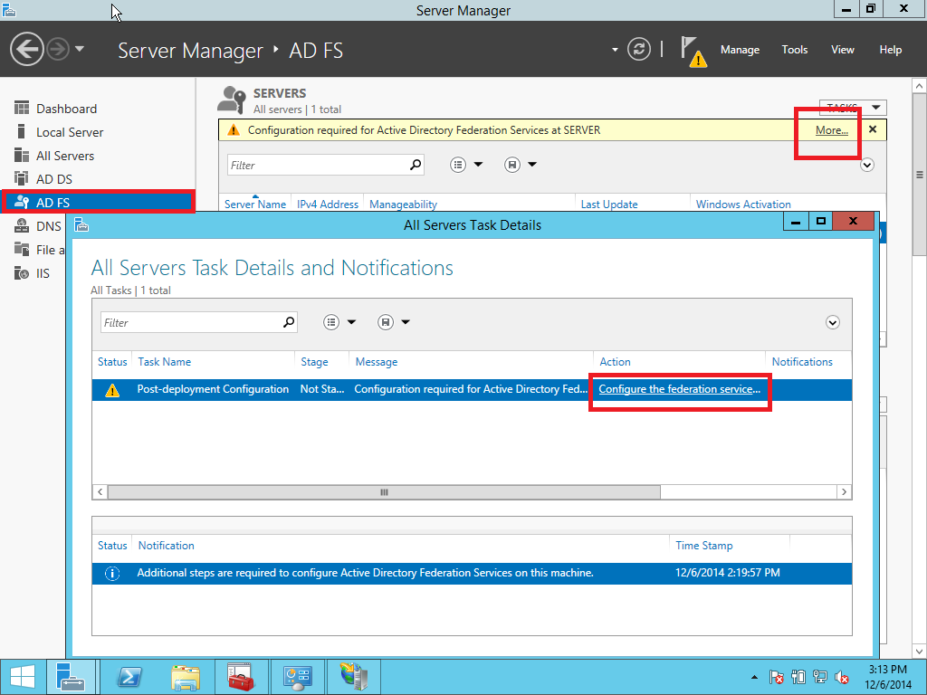Open Administrative Tools toolbox icon on the taskbar
Screen dimensions: 927x695
pos(241,676)
